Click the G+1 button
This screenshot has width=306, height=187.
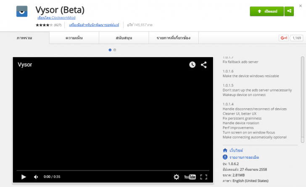pyautogui.click(x=284, y=38)
